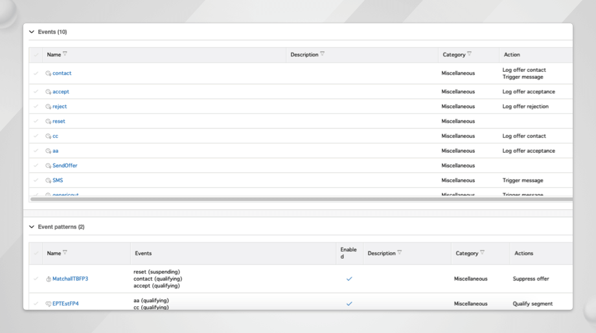Open the Category filter in Events table
The image size is (596, 333).
click(x=469, y=54)
